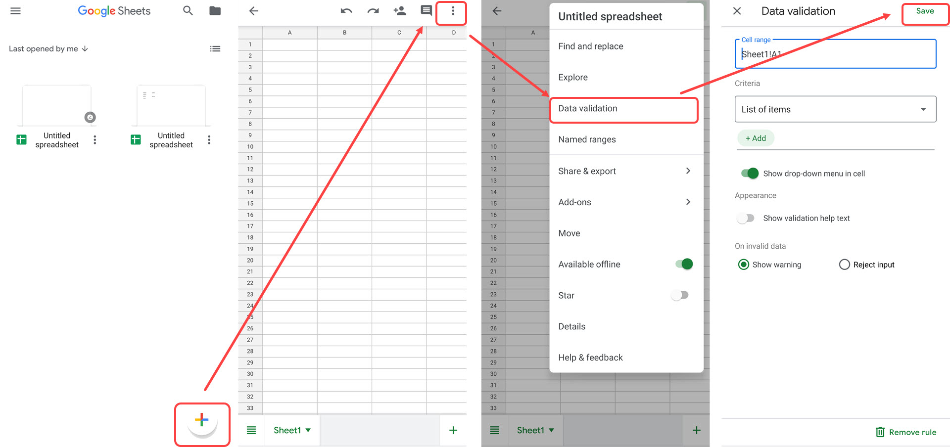Viewport: 950px width, 447px height.
Task: Open the folder picker icon
Action: click(x=215, y=10)
